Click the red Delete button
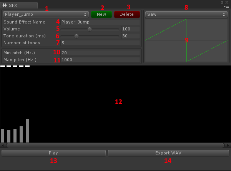231x171 pixels. [x=127, y=15]
